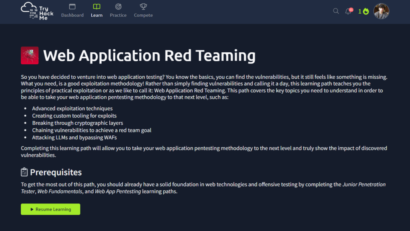Click the Prerequisites clipboard icon

[24, 172]
